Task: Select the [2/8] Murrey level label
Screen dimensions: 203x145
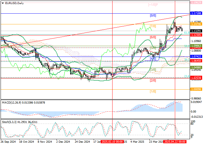Action: [153, 80]
